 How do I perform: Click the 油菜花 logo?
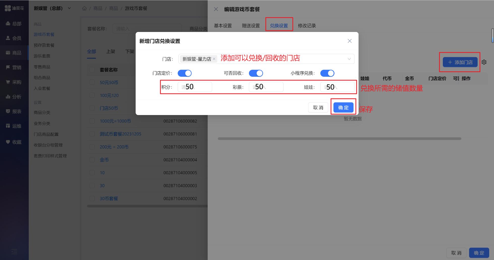pyautogui.click(x=14, y=8)
